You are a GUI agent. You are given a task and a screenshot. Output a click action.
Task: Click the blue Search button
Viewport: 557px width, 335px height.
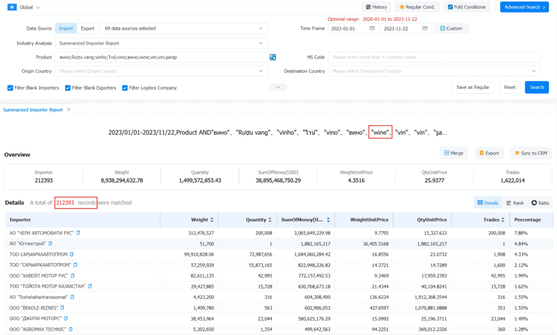[x=536, y=87]
